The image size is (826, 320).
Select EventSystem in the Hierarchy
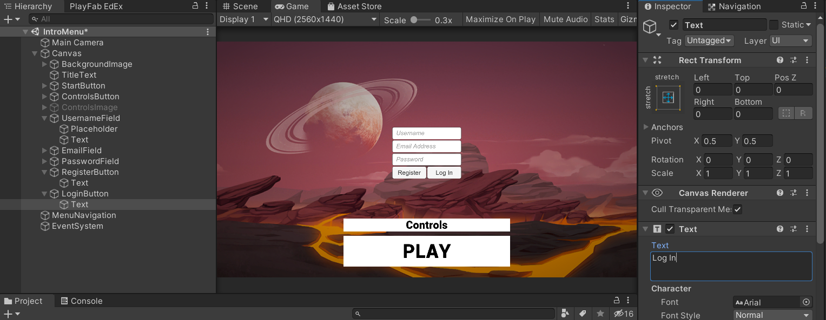77,226
